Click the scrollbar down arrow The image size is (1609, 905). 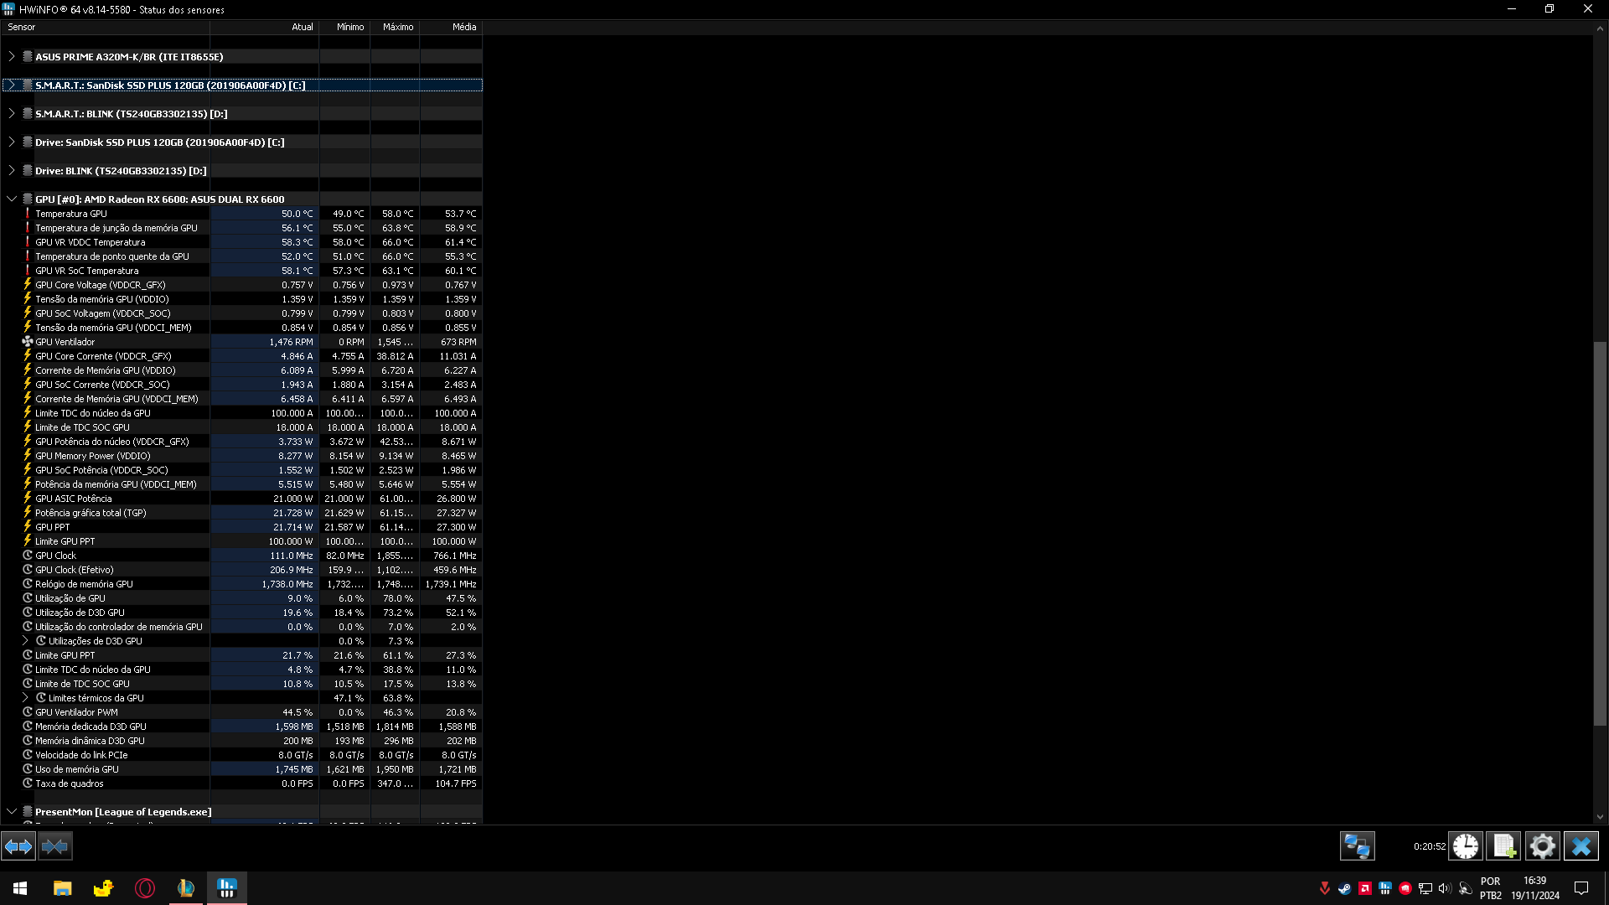pos(1600,817)
